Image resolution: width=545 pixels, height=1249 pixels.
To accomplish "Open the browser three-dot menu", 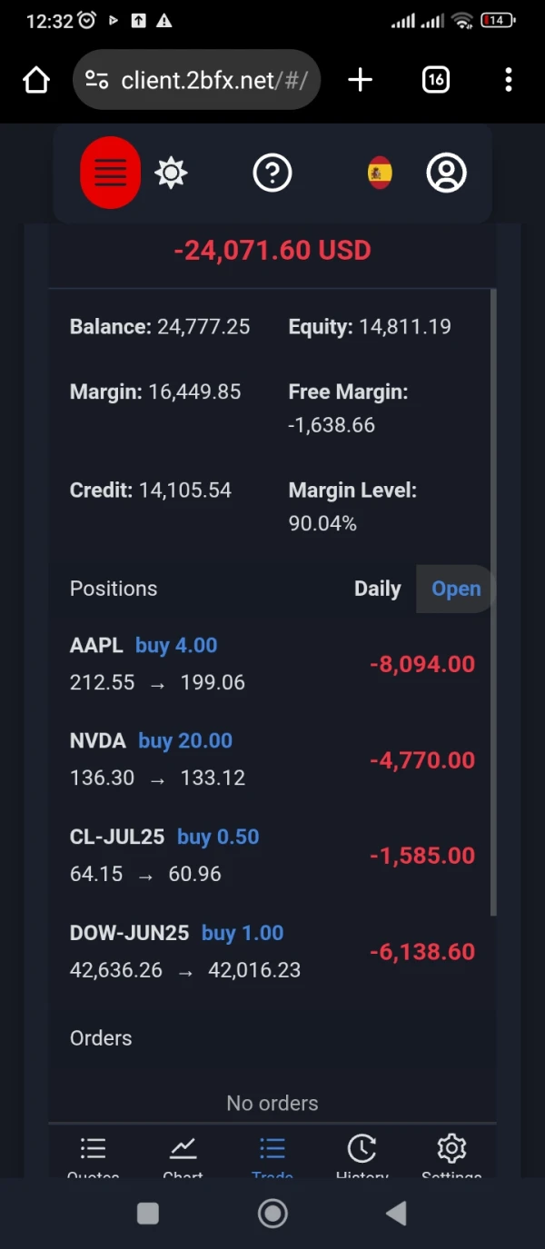I will point(508,80).
